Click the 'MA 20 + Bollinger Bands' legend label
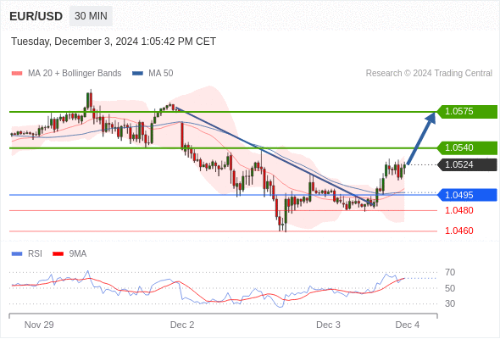 click(x=75, y=74)
